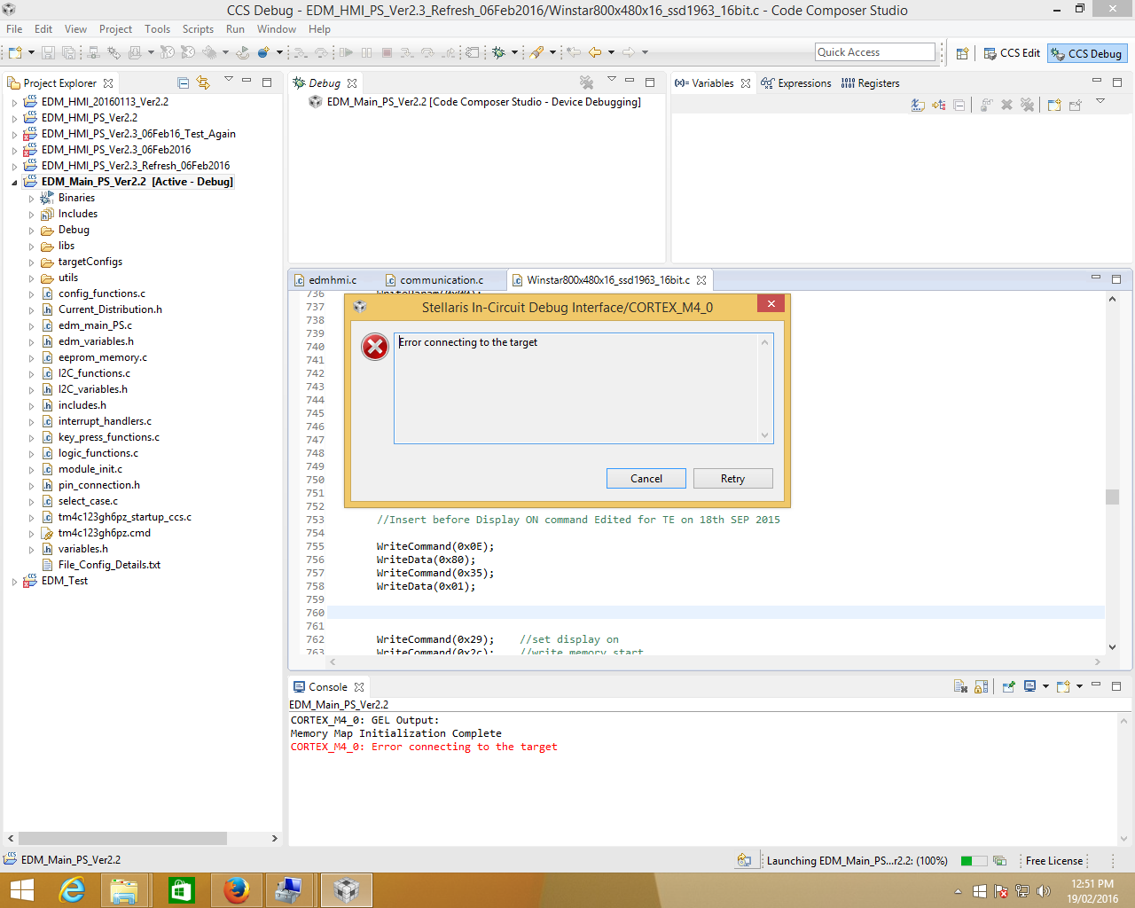Image resolution: width=1135 pixels, height=908 pixels.
Task: Click the clear console icon
Action: pyautogui.click(x=960, y=686)
